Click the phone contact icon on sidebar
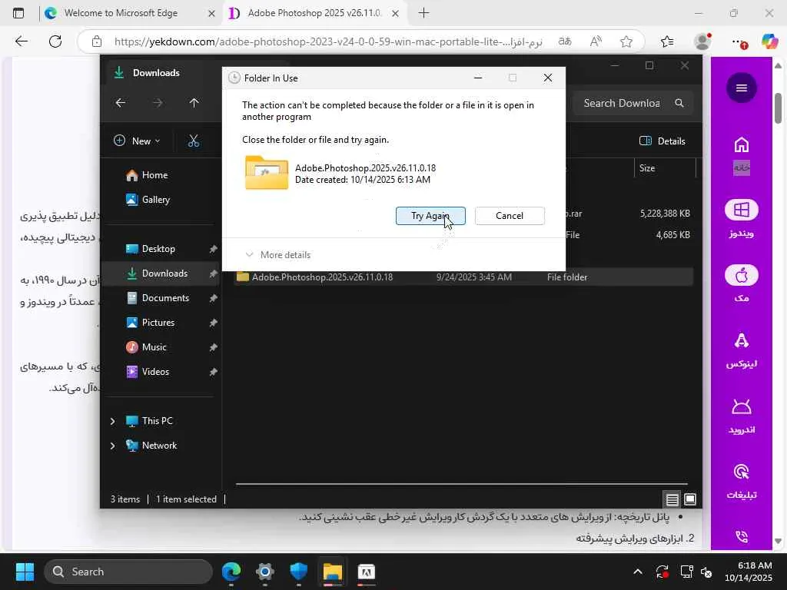Viewport: 787px width, 590px height. (742, 537)
